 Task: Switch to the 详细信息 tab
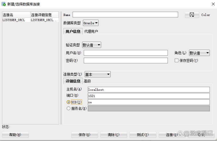coord(73,81)
